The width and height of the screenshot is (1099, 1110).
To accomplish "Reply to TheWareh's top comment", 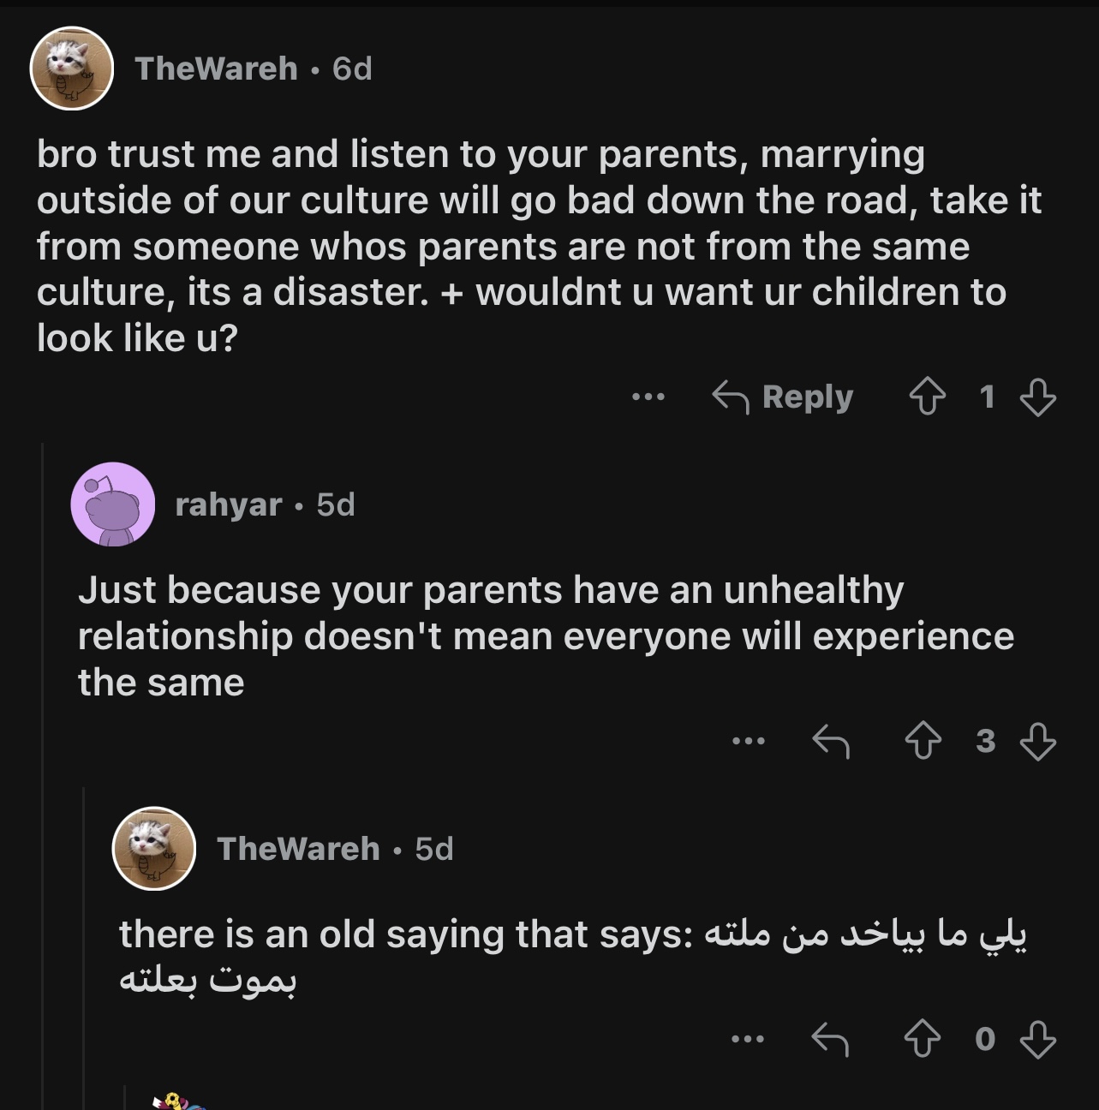I will 783,397.
